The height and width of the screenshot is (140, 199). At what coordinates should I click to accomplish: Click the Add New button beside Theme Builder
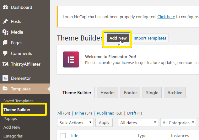[x=118, y=38]
